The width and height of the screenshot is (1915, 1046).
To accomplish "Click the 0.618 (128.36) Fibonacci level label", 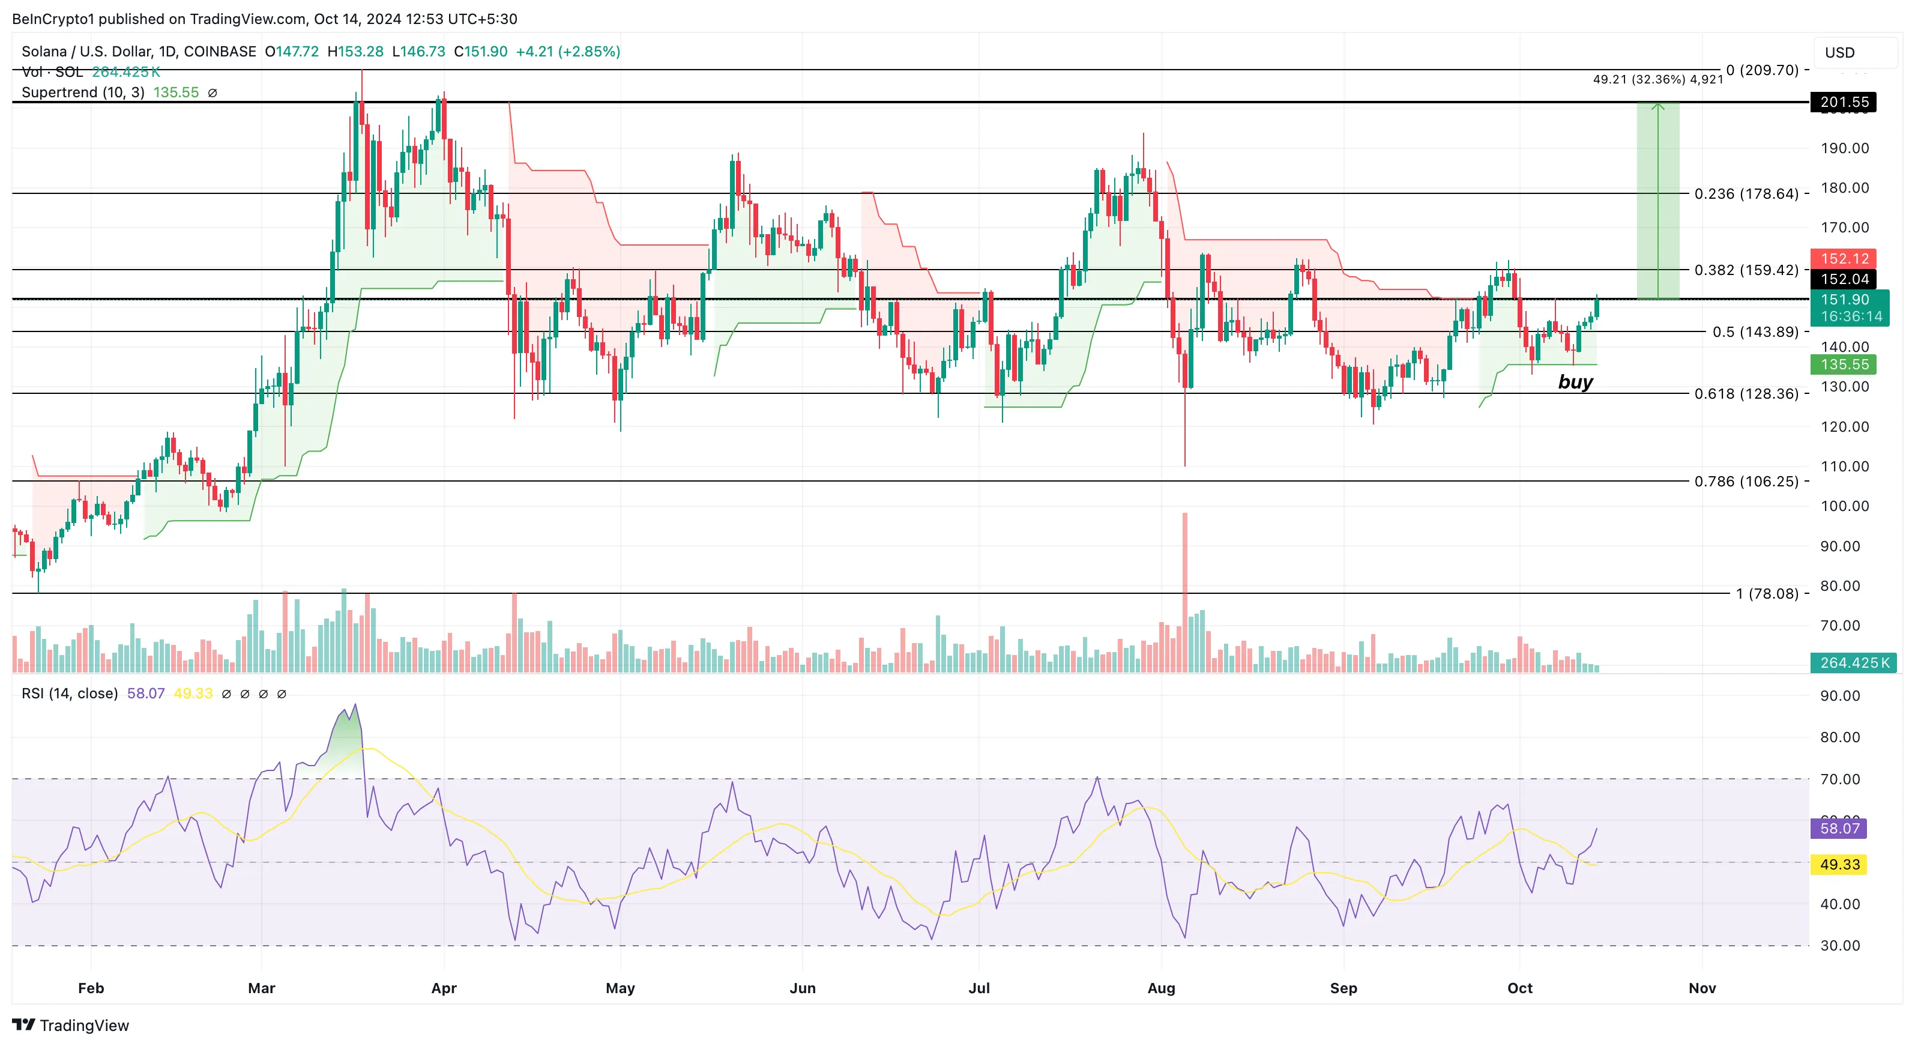I will tap(1746, 393).
